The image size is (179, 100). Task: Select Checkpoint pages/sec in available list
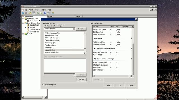click(x=64, y=40)
